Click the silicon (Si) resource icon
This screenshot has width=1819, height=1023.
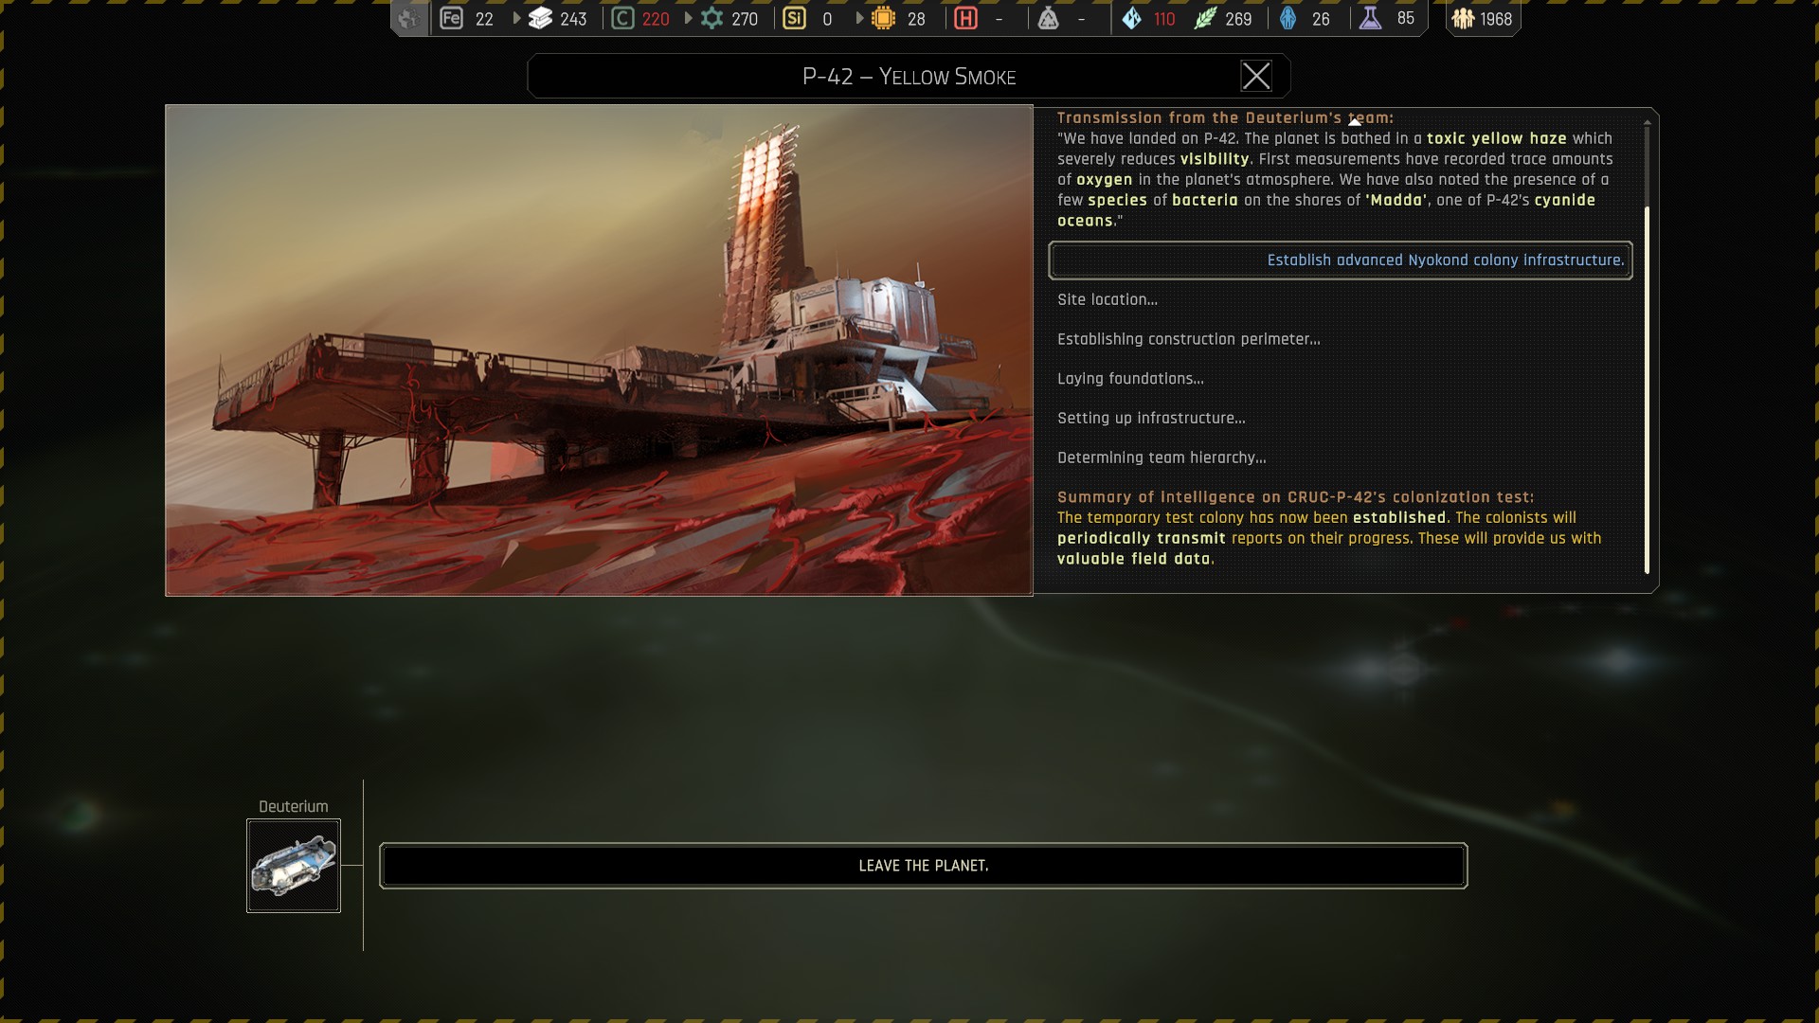pos(794,18)
